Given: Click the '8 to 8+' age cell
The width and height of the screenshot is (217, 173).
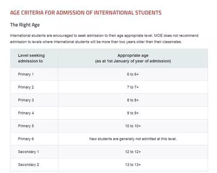Looking at the screenshot, I should click(133, 100).
